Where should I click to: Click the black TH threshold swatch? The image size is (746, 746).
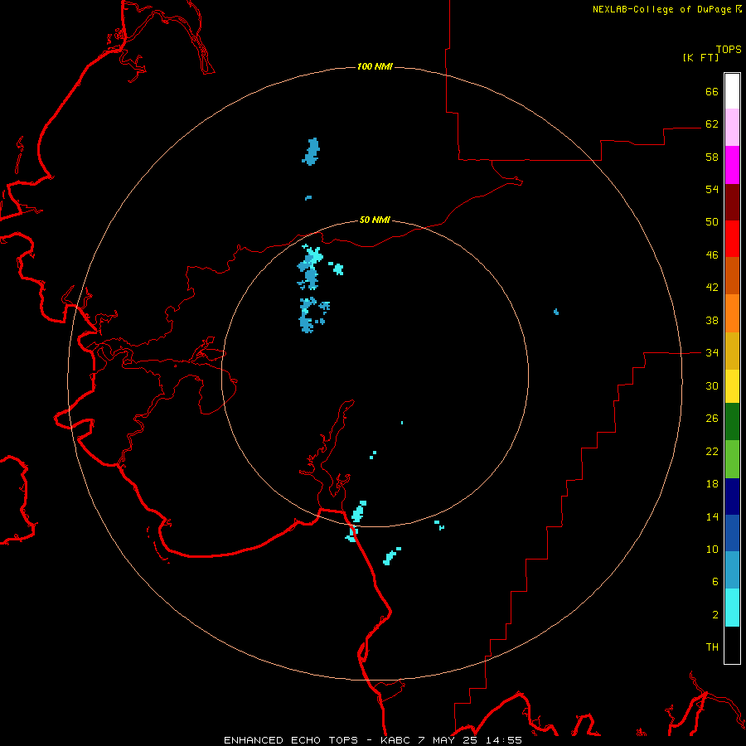click(x=732, y=645)
